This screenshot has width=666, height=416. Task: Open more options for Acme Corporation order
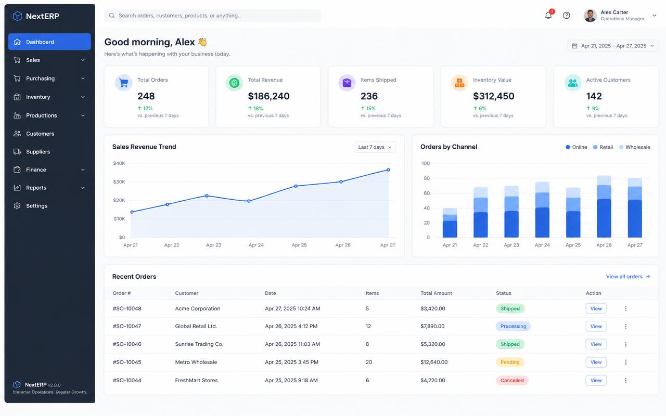[625, 308]
